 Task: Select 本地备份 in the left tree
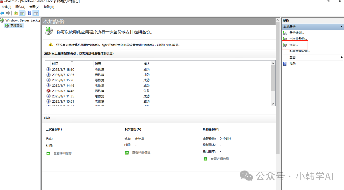pos(16,25)
